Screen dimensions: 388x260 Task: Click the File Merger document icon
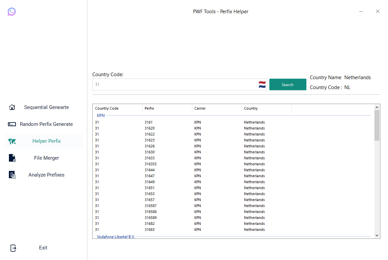click(x=12, y=158)
